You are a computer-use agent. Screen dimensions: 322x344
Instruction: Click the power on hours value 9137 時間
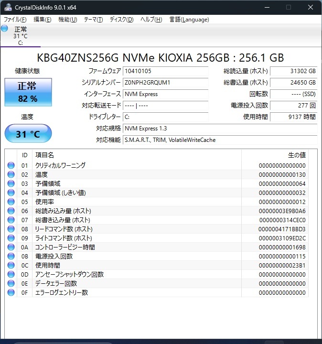pos(294,117)
